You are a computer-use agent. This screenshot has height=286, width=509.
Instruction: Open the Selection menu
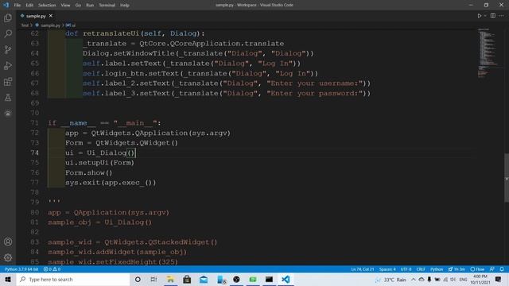pyautogui.click(x=47, y=6)
